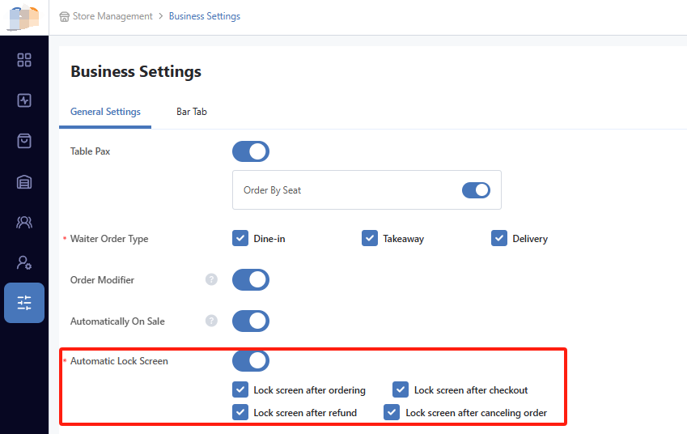Open the activity report icon in sidebar
This screenshot has height=434, width=687.
[24, 100]
